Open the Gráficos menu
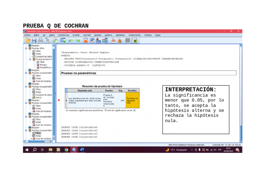Screen dimensions: 269x190 point(109,35)
